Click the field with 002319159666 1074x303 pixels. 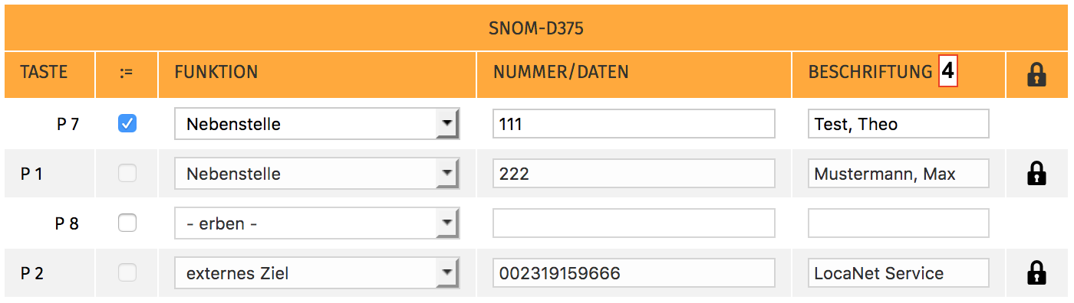pos(634,273)
